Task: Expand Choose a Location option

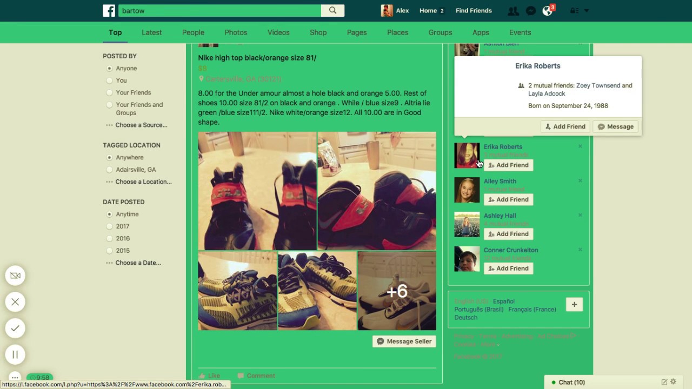Action: click(139, 182)
